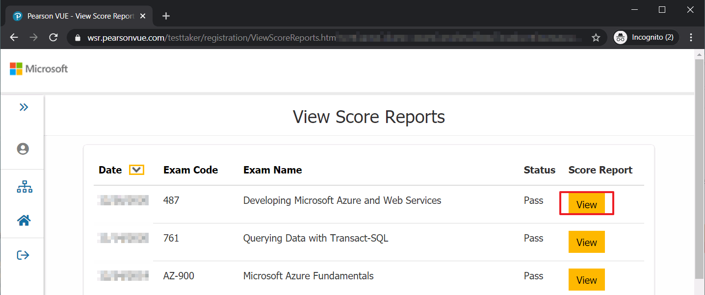Click the browser forward arrow
Viewport: 705px width, 295px height.
pos(33,38)
